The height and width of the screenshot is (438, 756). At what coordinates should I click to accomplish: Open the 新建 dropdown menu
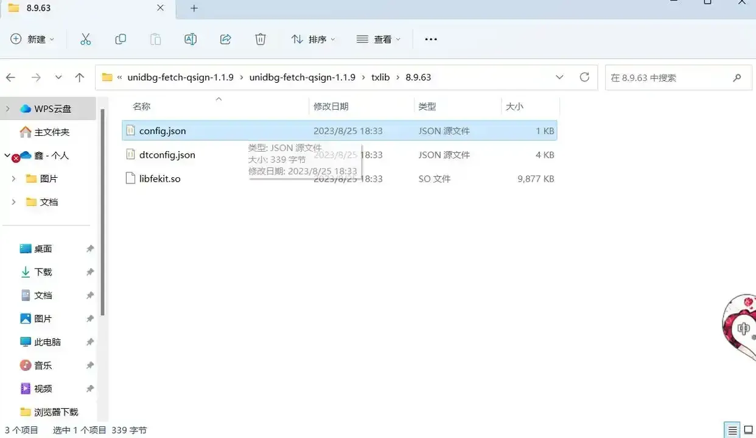click(33, 39)
